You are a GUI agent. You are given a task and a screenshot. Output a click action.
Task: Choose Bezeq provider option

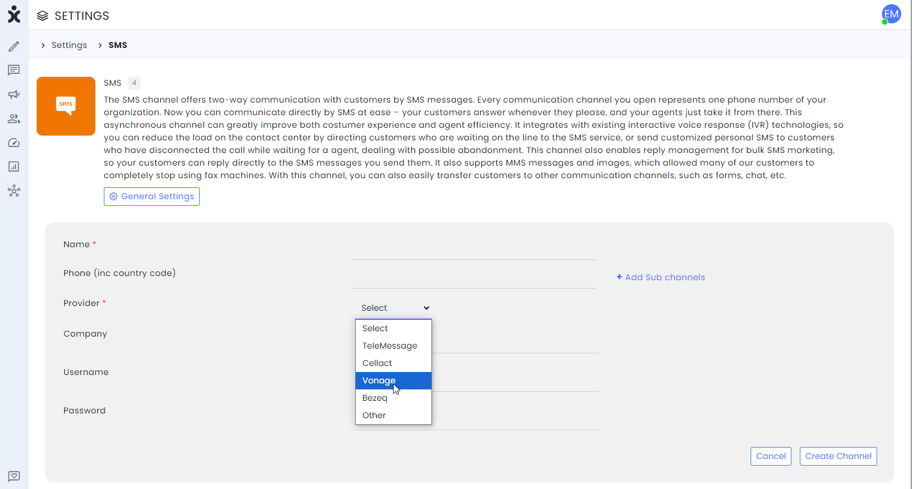[394, 398]
